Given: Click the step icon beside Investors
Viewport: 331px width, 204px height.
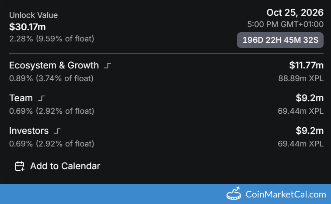Looking at the screenshot, I should [57, 131].
